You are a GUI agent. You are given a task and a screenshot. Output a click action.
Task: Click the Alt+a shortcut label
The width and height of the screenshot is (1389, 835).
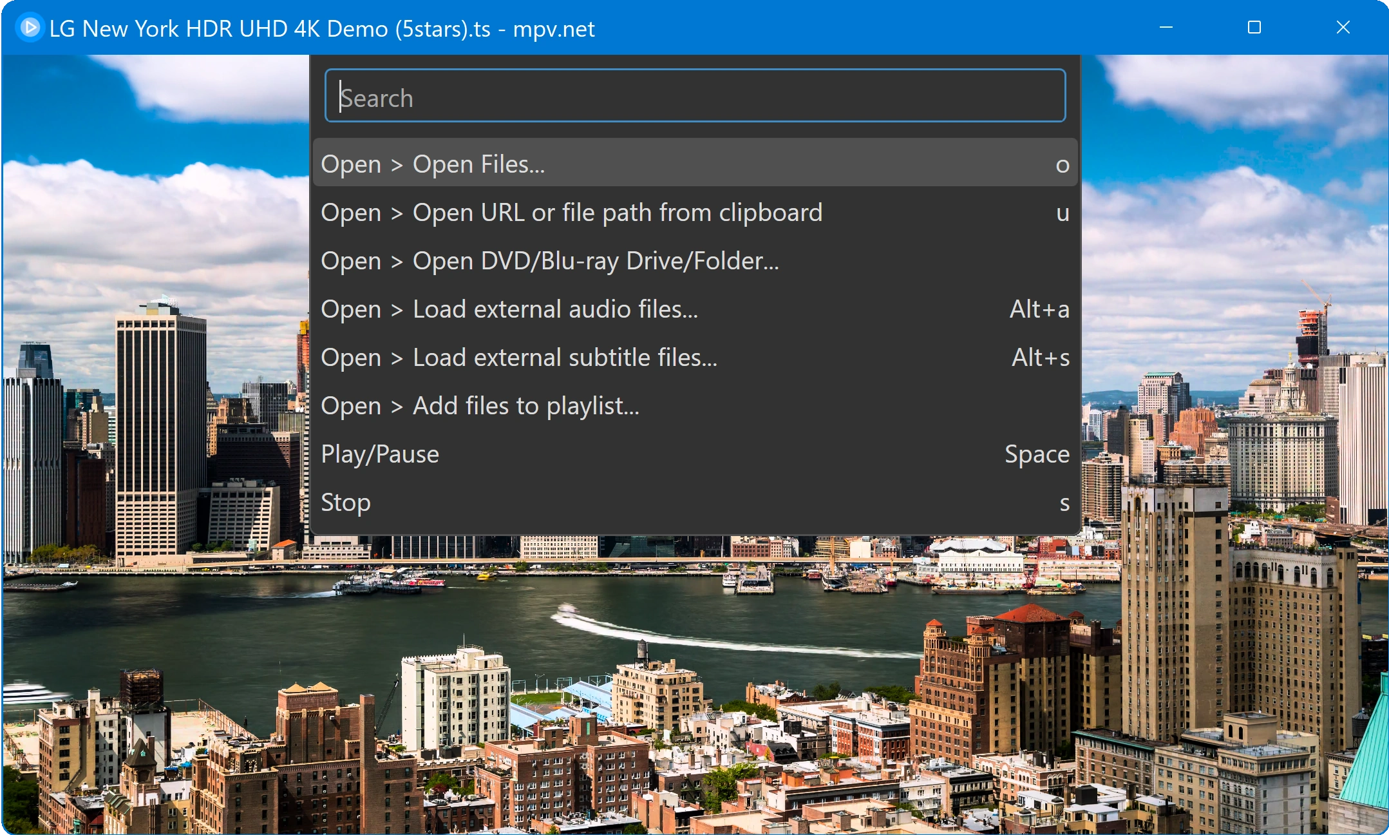pyautogui.click(x=1039, y=309)
